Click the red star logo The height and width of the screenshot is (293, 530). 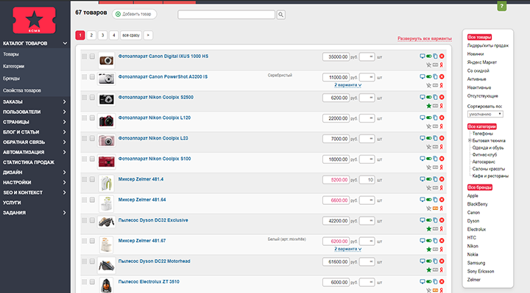[x=34, y=20]
